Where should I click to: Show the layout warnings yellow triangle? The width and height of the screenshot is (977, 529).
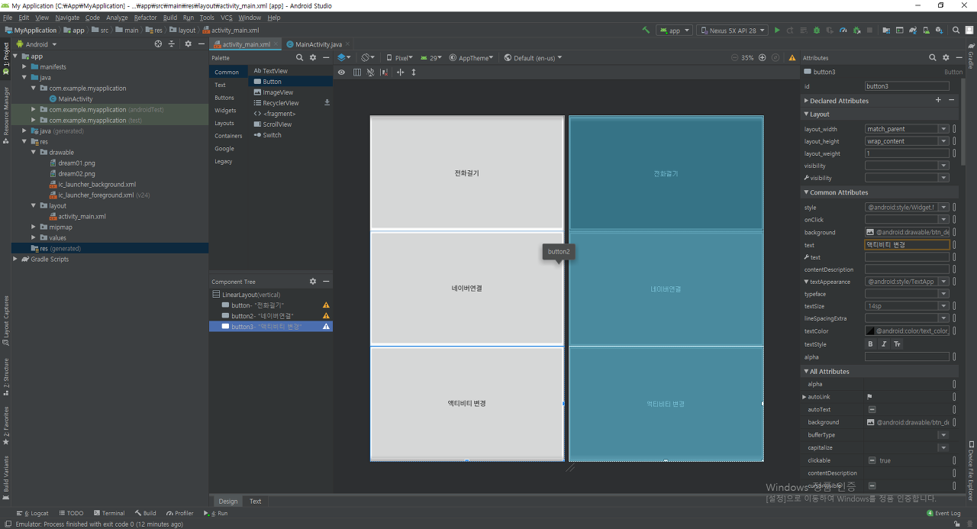click(x=792, y=58)
